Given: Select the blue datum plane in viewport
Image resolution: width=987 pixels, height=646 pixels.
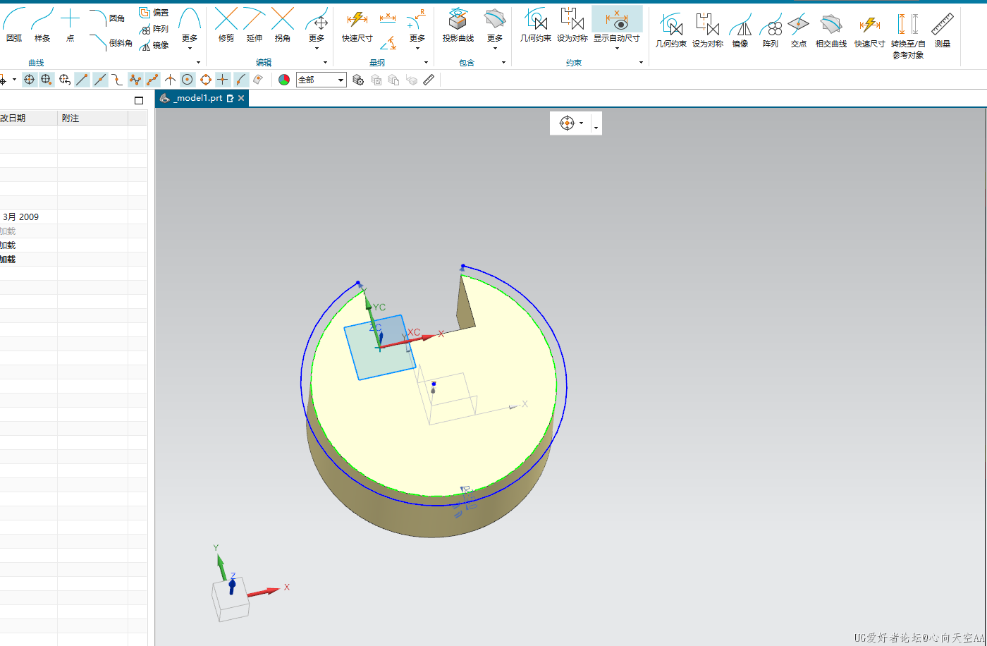Looking at the screenshot, I should (380, 347).
